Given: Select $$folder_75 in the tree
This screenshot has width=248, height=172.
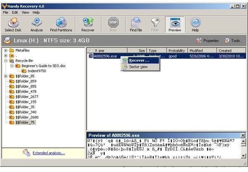Looking at the screenshot, I should point(25,123).
